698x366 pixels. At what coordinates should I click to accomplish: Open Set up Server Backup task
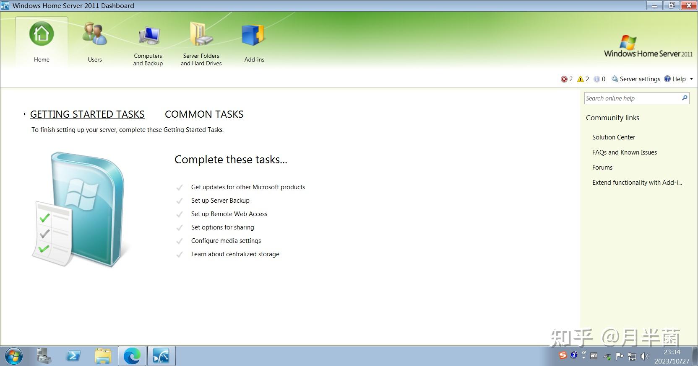[220, 201]
